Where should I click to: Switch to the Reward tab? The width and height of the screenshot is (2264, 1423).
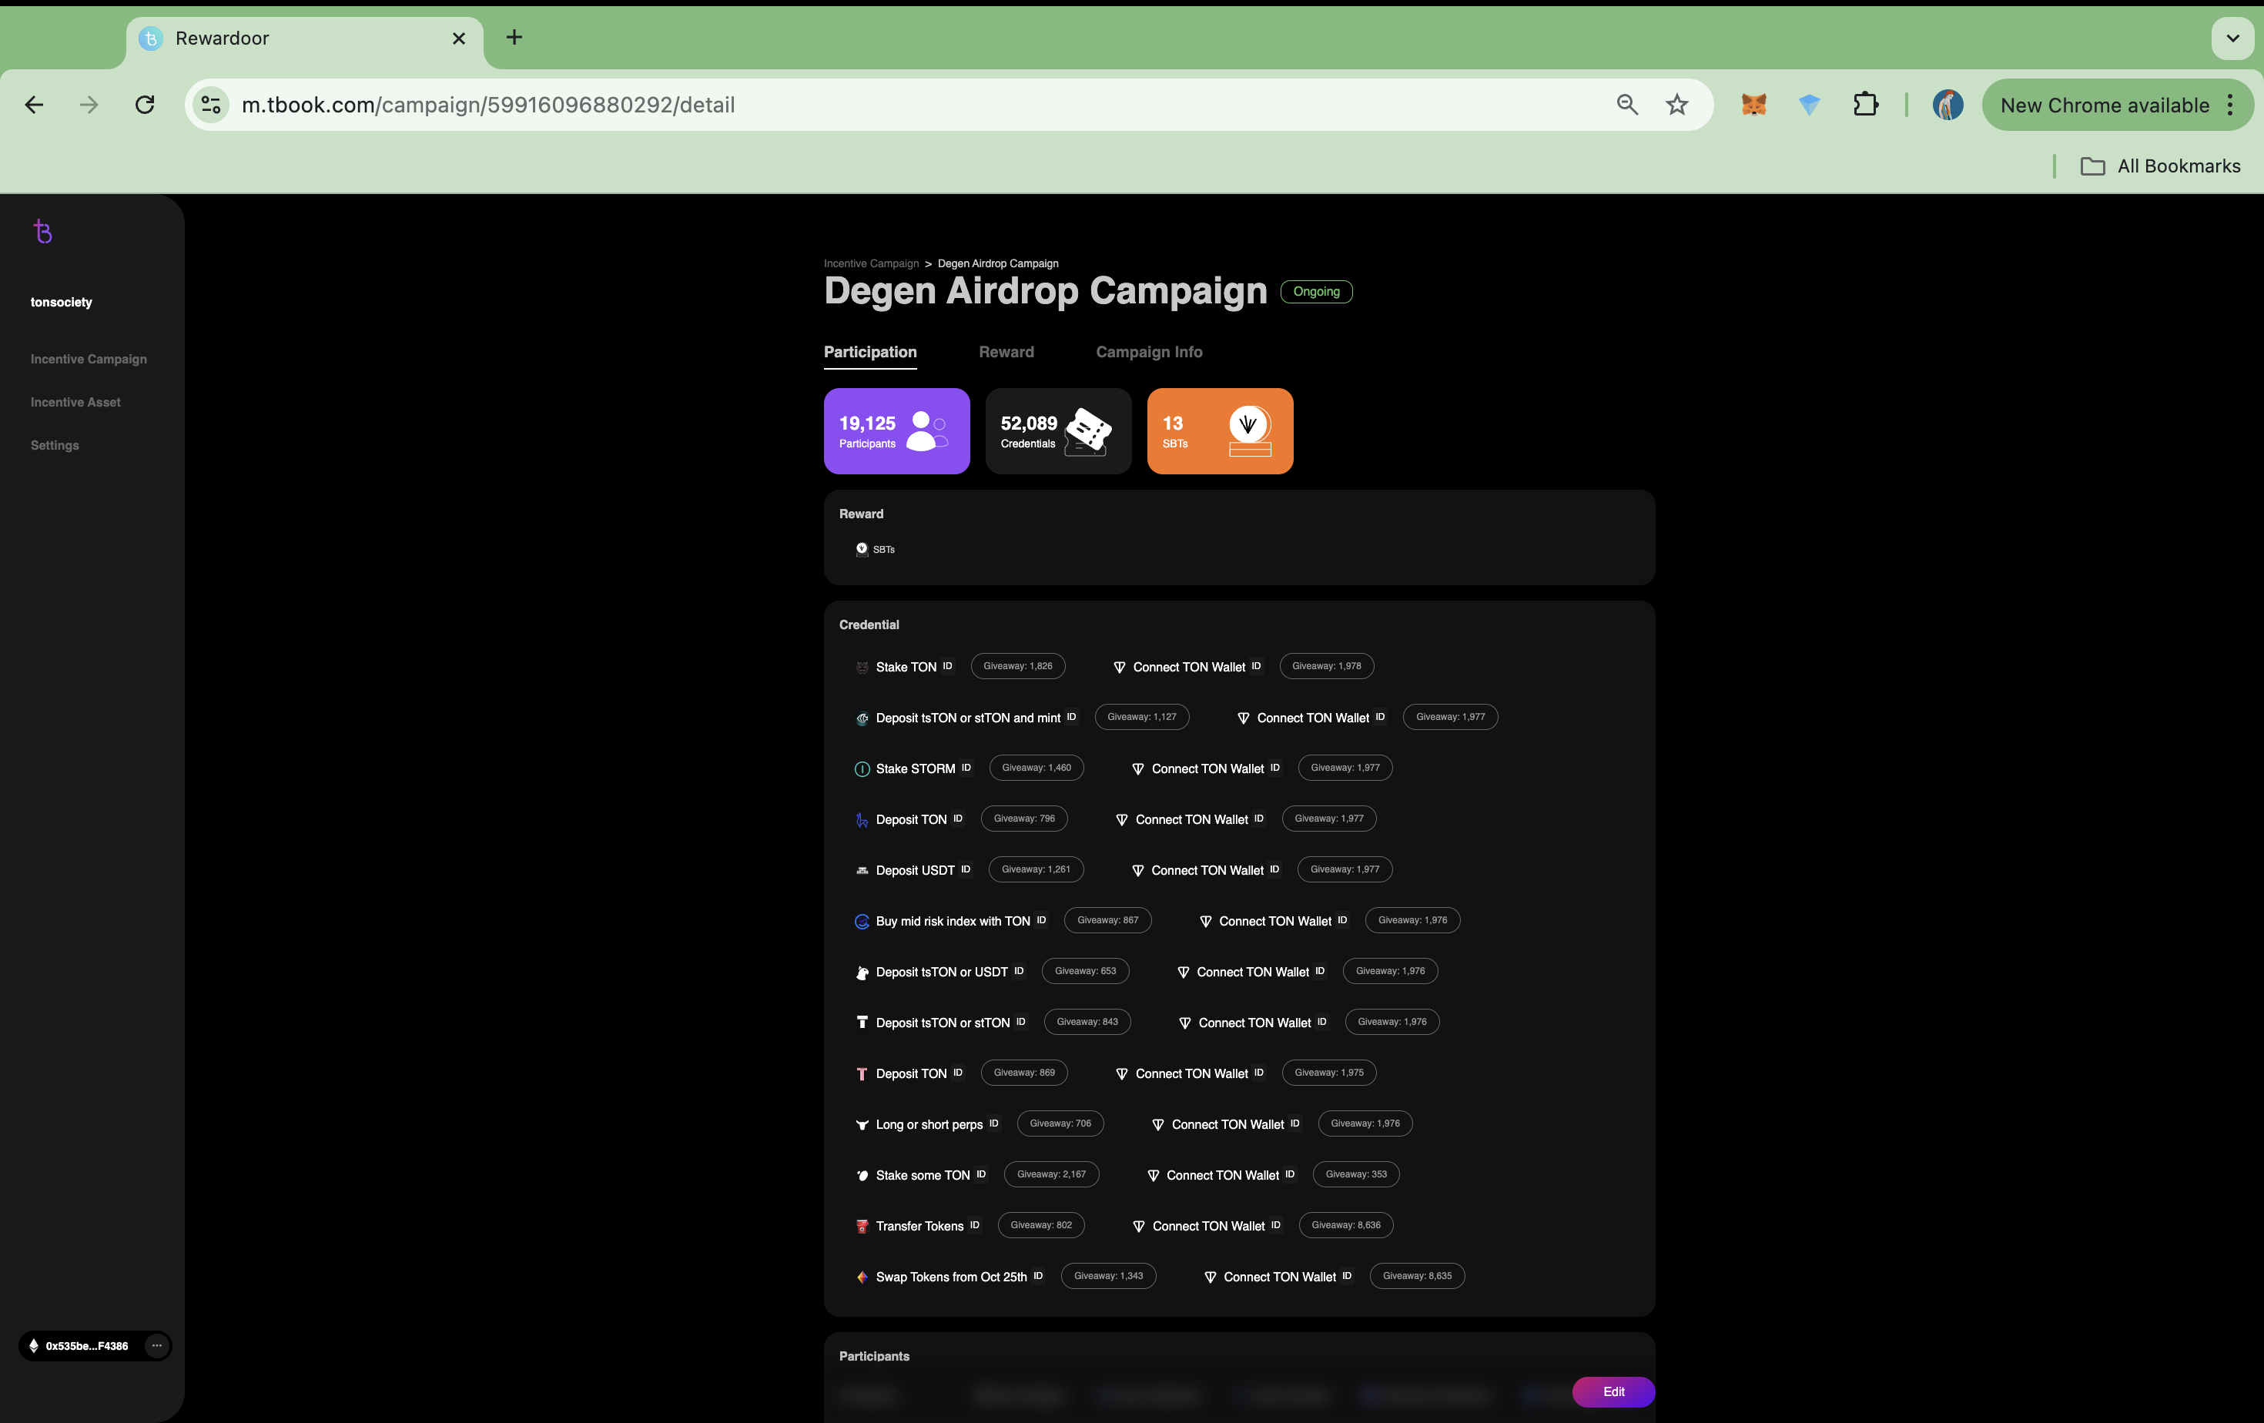[1006, 352]
